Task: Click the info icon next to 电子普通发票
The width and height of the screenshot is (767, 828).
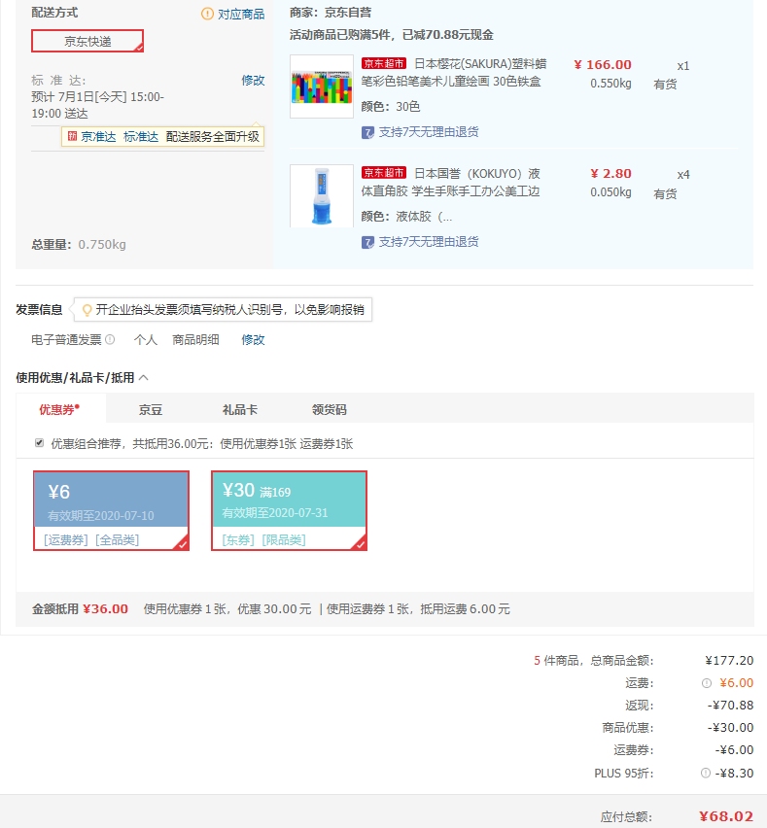Action: (x=110, y=339)
